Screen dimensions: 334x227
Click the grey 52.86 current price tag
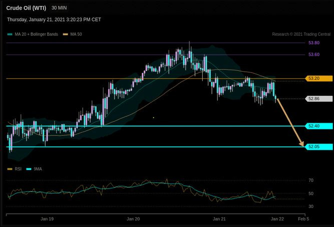point(319,99)
